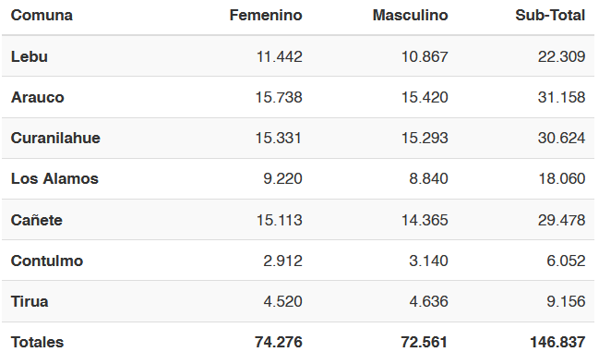Click the Comuna column header
Screen dimensions: 599x364
point(42,16)
